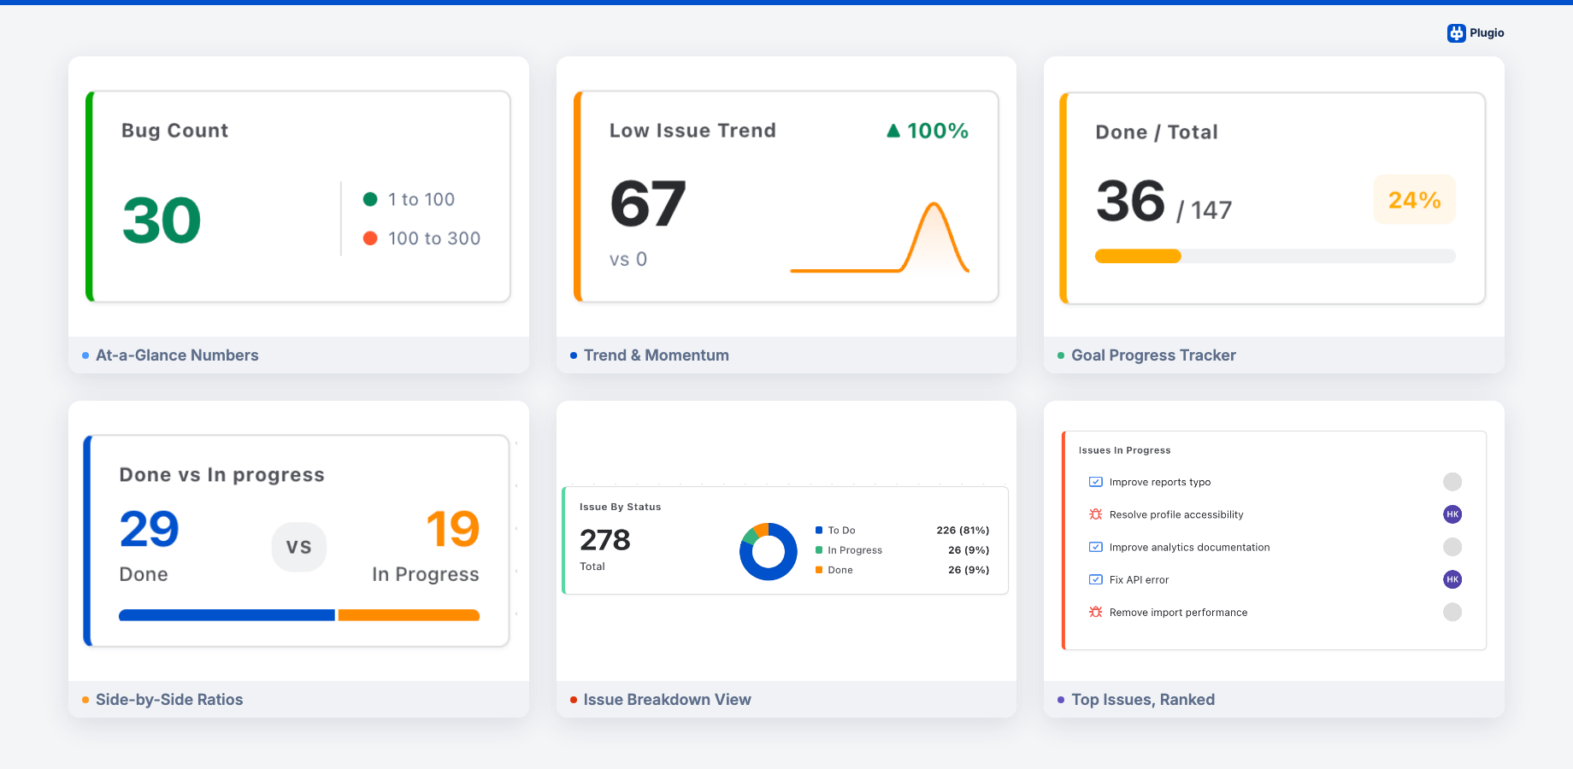Click the 100% trend change value
The height and width of the screenshot is (769, 1573).
click(x=938, y=131)
